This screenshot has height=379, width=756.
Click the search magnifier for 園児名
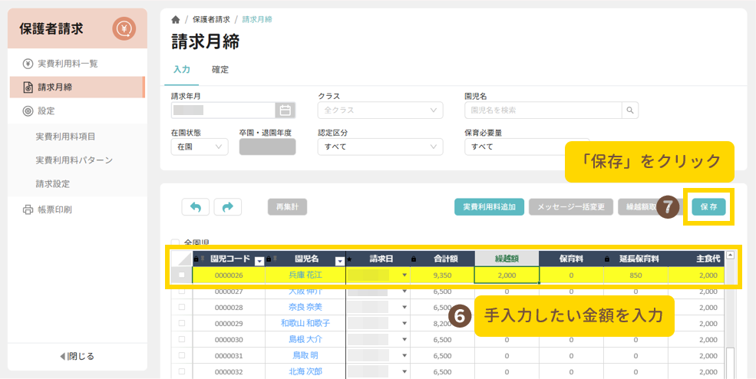(x=630, y=110)
